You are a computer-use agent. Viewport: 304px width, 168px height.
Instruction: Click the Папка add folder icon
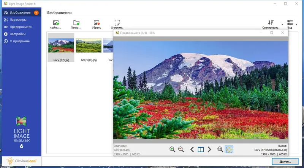point(76,23)
